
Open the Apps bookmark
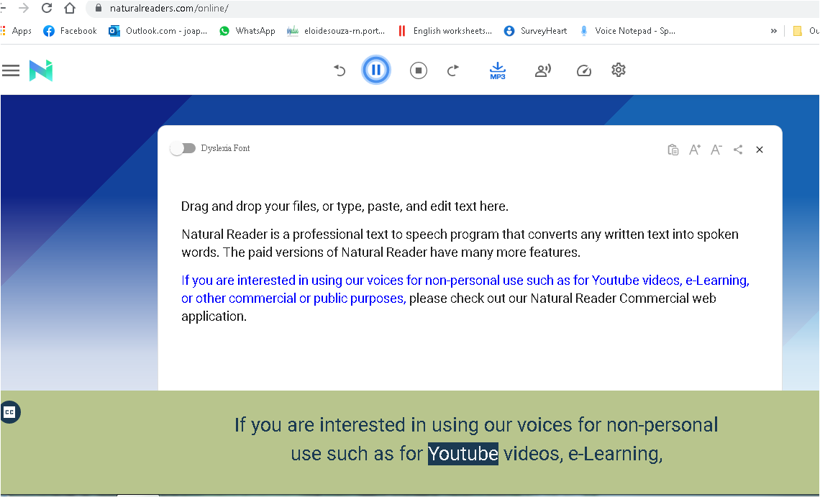[17, 31]
